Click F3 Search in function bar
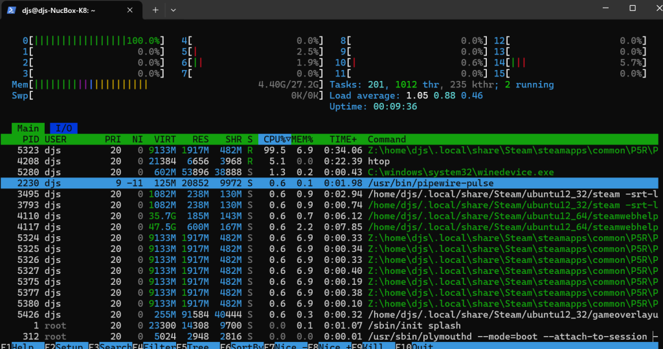The image size is (663, 349). point(110,345)
